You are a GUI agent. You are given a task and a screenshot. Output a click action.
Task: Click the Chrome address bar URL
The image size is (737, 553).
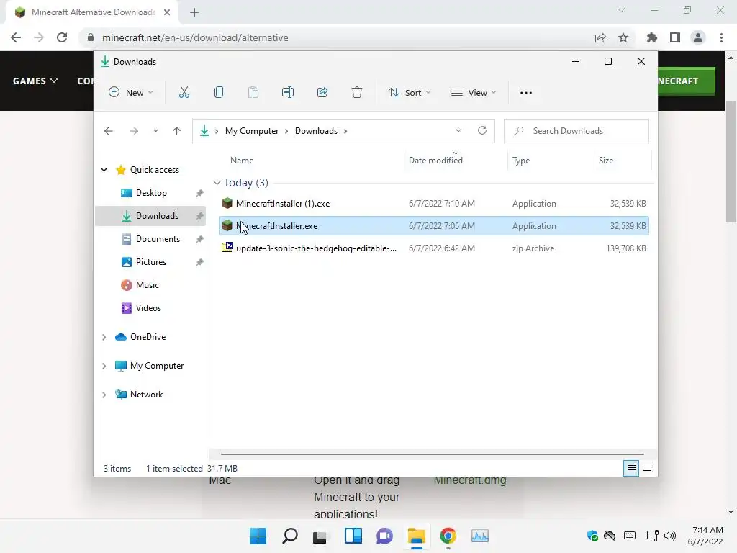[x=195, y=37]
